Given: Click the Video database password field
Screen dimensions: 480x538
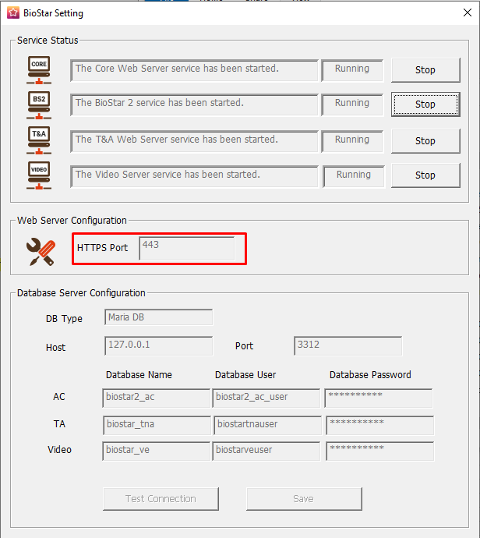Looking at the screenshot, I should 379,451.
